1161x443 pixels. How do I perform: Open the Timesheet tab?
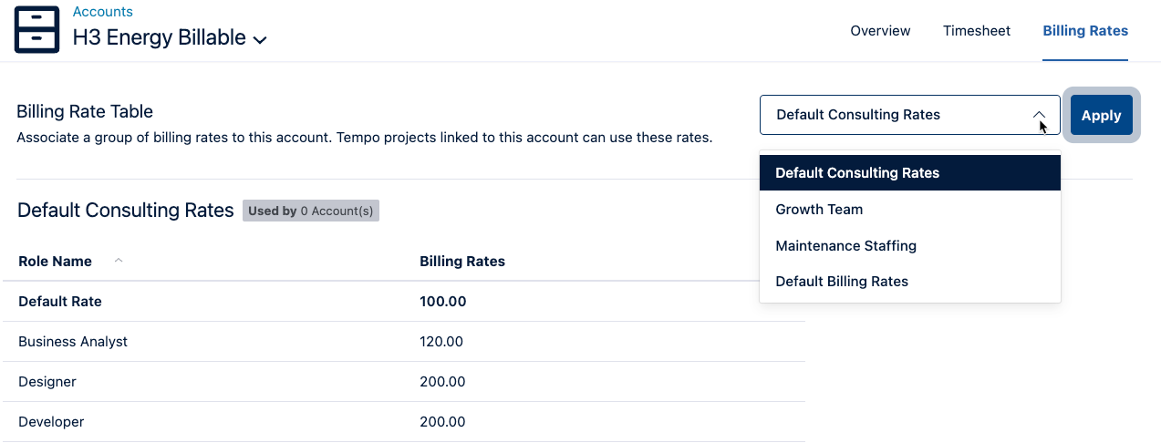click(x=976, y=31)
